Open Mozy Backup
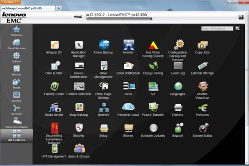 (x=79, y=109)
